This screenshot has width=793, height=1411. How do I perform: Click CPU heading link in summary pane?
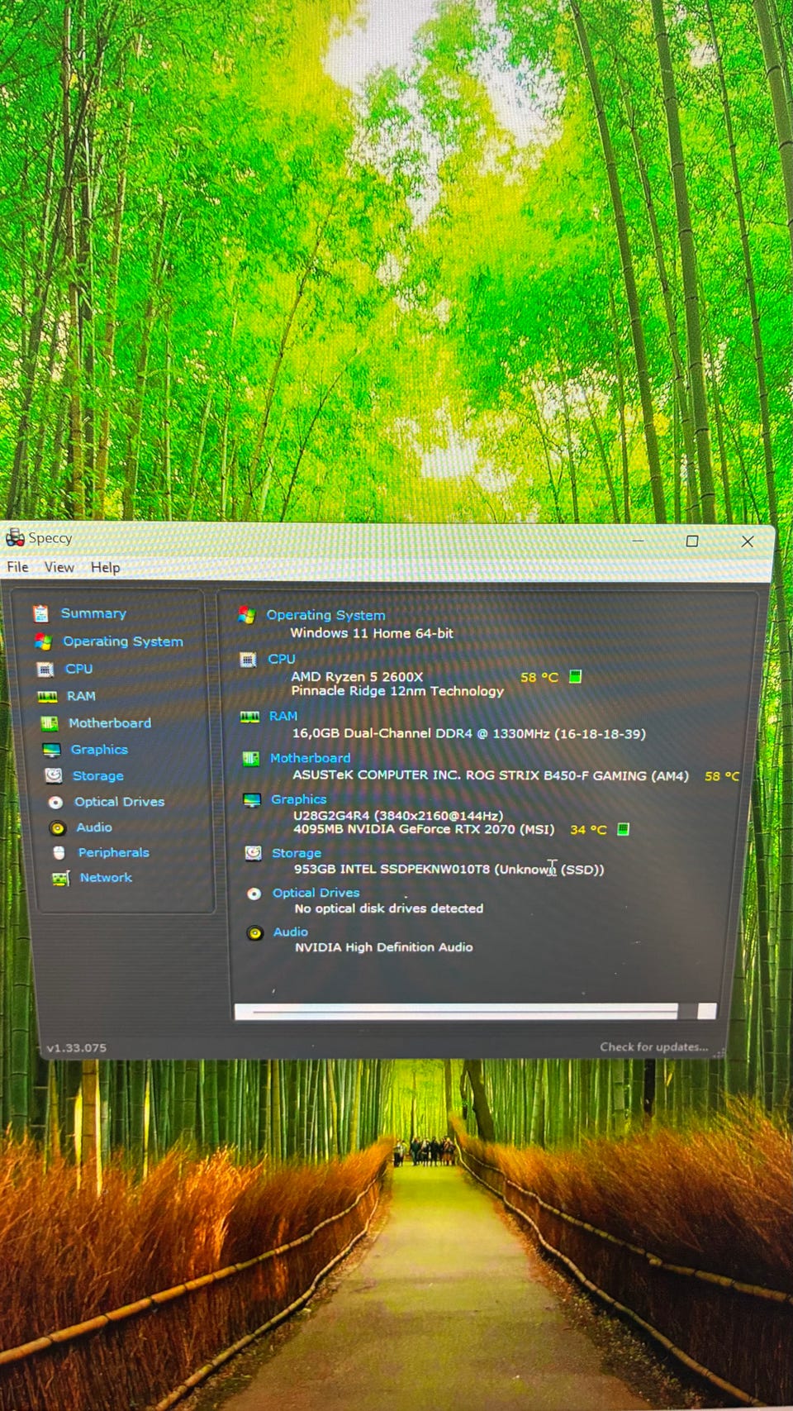tap(282, 659)
